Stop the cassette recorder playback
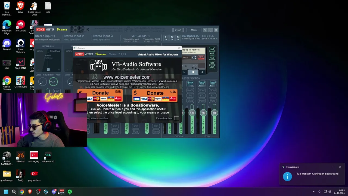348x196 pixels. [x=193, y=72]
